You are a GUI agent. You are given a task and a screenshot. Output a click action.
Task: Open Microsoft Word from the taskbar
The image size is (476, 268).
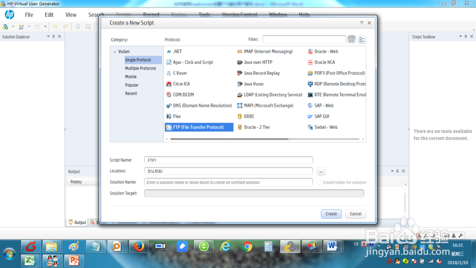(x=332, y=247)
